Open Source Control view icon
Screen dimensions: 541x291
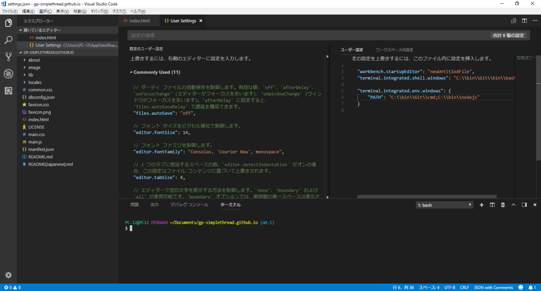coord(8,57)
